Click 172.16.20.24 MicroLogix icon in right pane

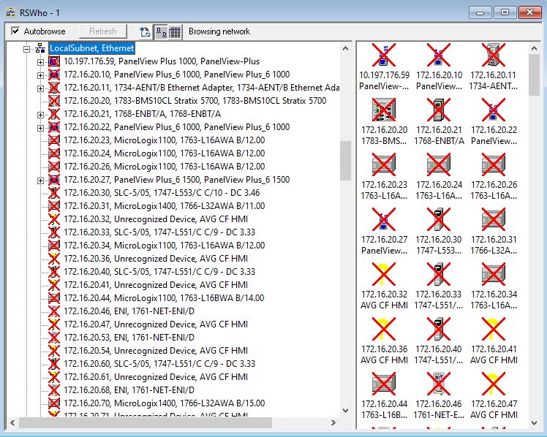[x=439, y=164]
